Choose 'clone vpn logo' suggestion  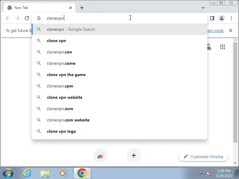[119, 131]
